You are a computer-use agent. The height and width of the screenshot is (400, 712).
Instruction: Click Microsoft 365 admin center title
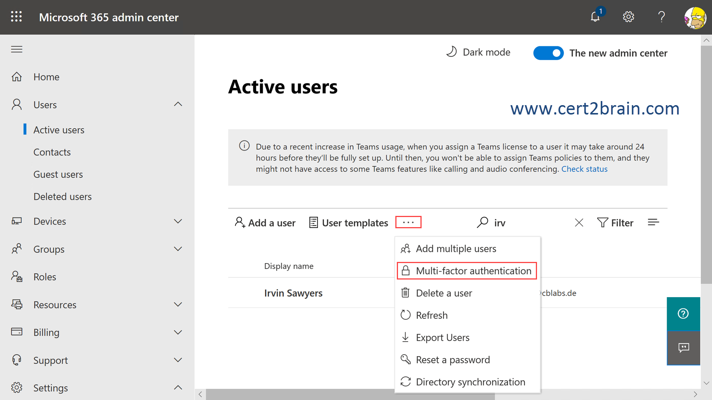click(109, 17)
